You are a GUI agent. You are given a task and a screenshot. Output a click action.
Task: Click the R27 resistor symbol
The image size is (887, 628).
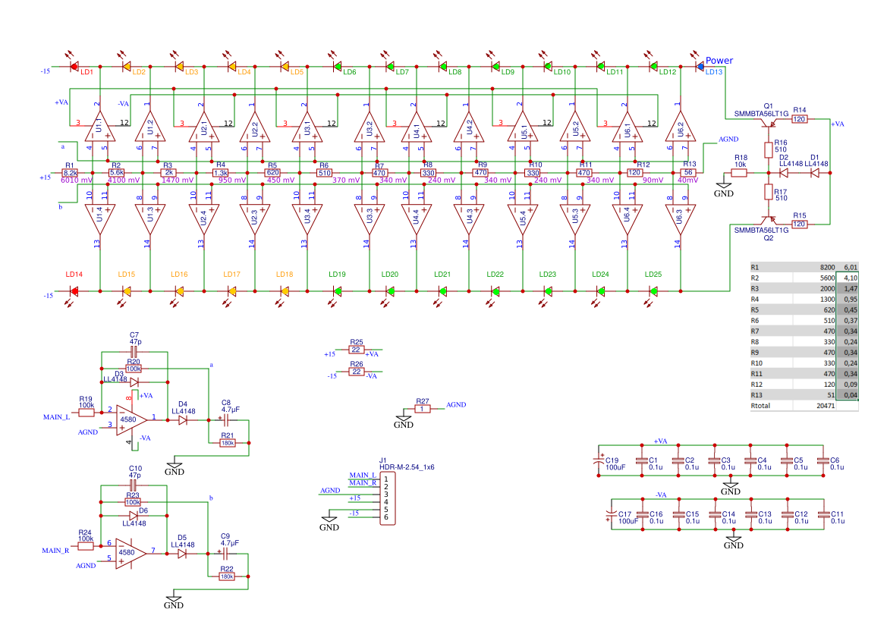[x=422, y=409]
